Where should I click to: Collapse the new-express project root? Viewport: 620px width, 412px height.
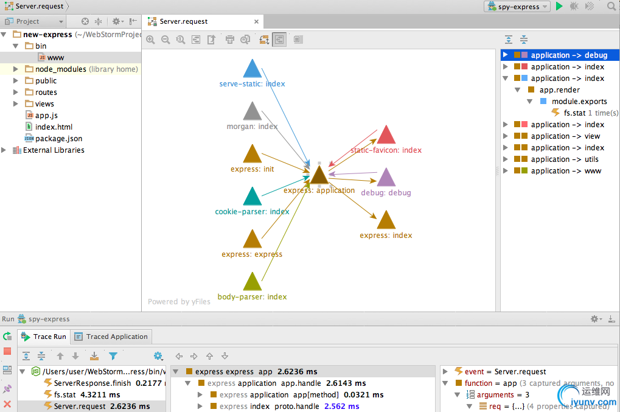coord(4,35)
